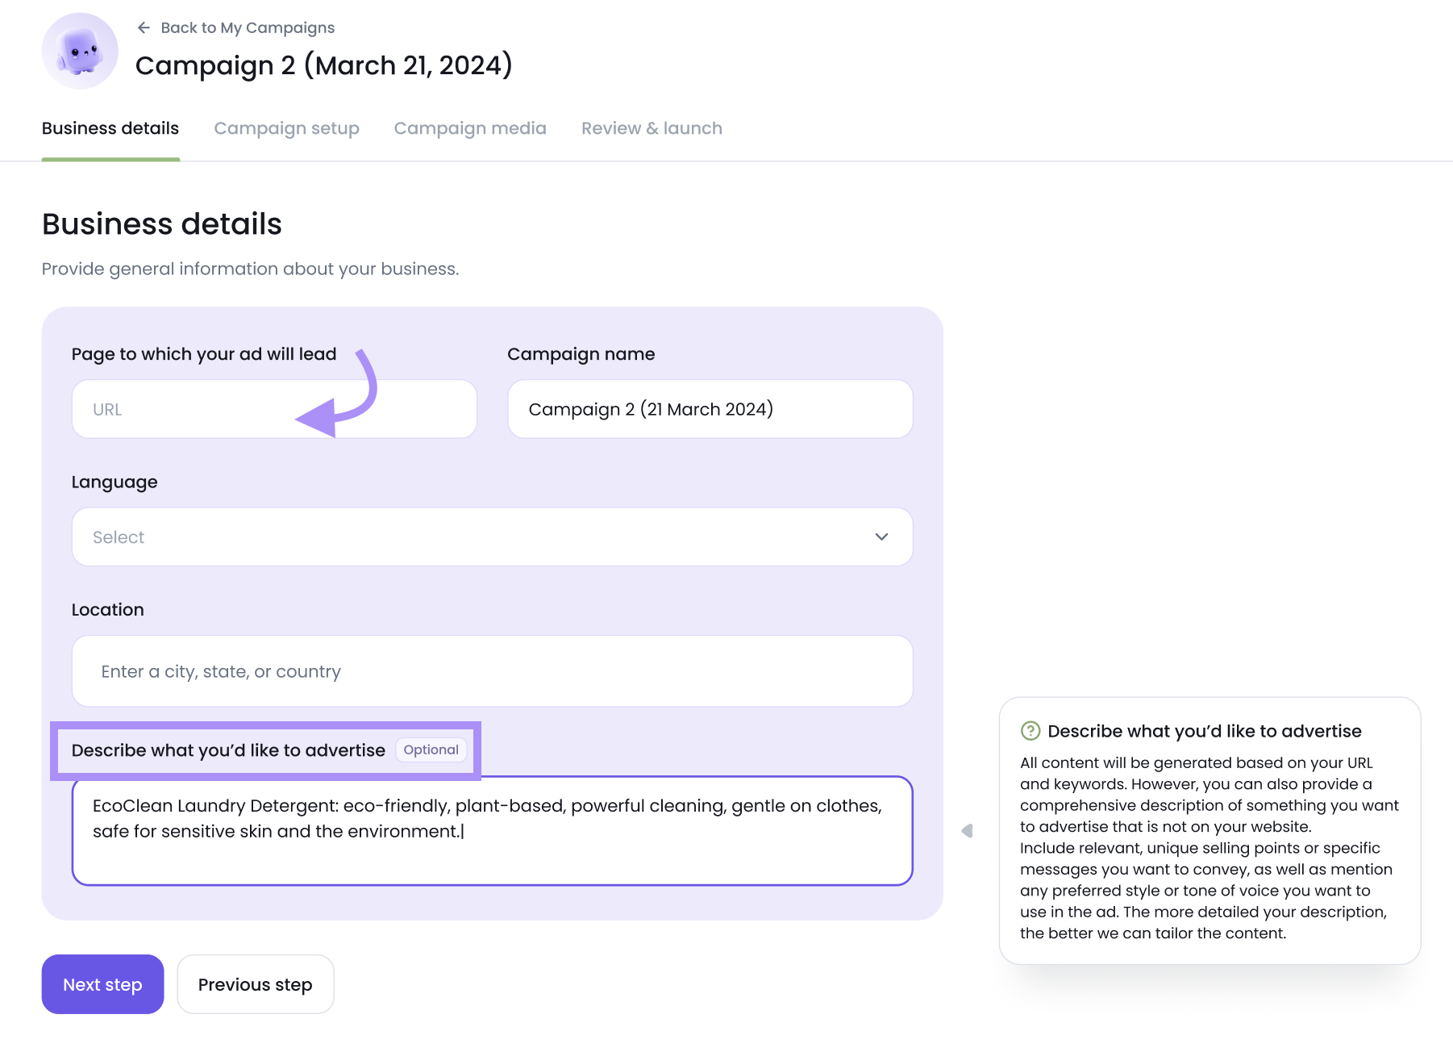Click the Location input field
Viewport: 1453px width, 1044px height.
point(492,671)
